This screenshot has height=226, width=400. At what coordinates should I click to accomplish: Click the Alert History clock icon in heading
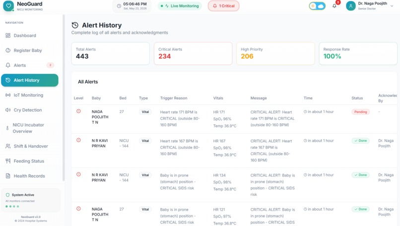click(x=75, y=25)
